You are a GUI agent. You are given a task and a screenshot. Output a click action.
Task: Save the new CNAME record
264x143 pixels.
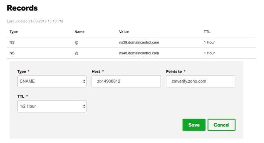point(194,125)
